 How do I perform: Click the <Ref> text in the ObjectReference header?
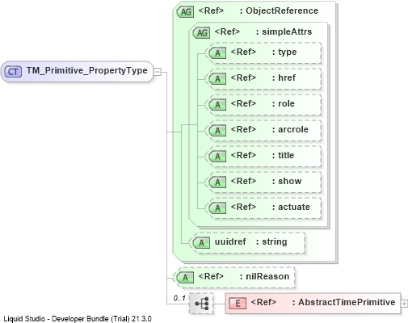tap(211, 10)
